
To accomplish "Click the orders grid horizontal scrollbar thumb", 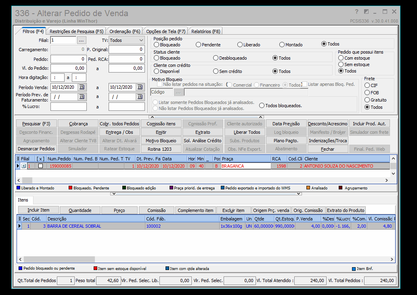I will coord(27,180).
